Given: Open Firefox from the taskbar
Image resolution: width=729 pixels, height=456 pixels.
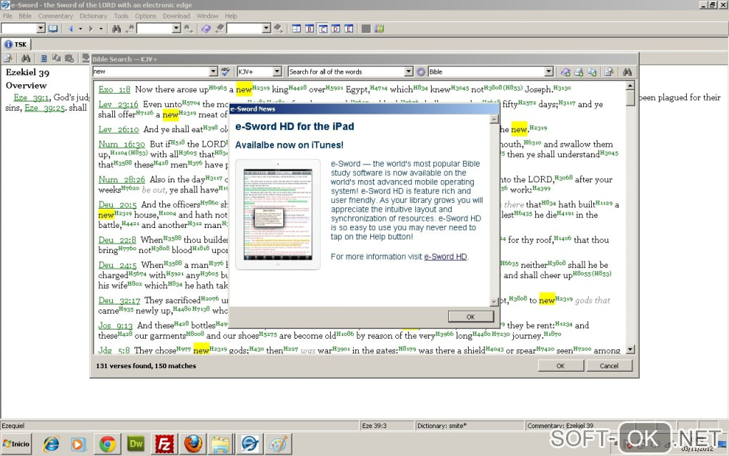Looking at the screenshot, I should pyautogui.click(x=193, y=445).
